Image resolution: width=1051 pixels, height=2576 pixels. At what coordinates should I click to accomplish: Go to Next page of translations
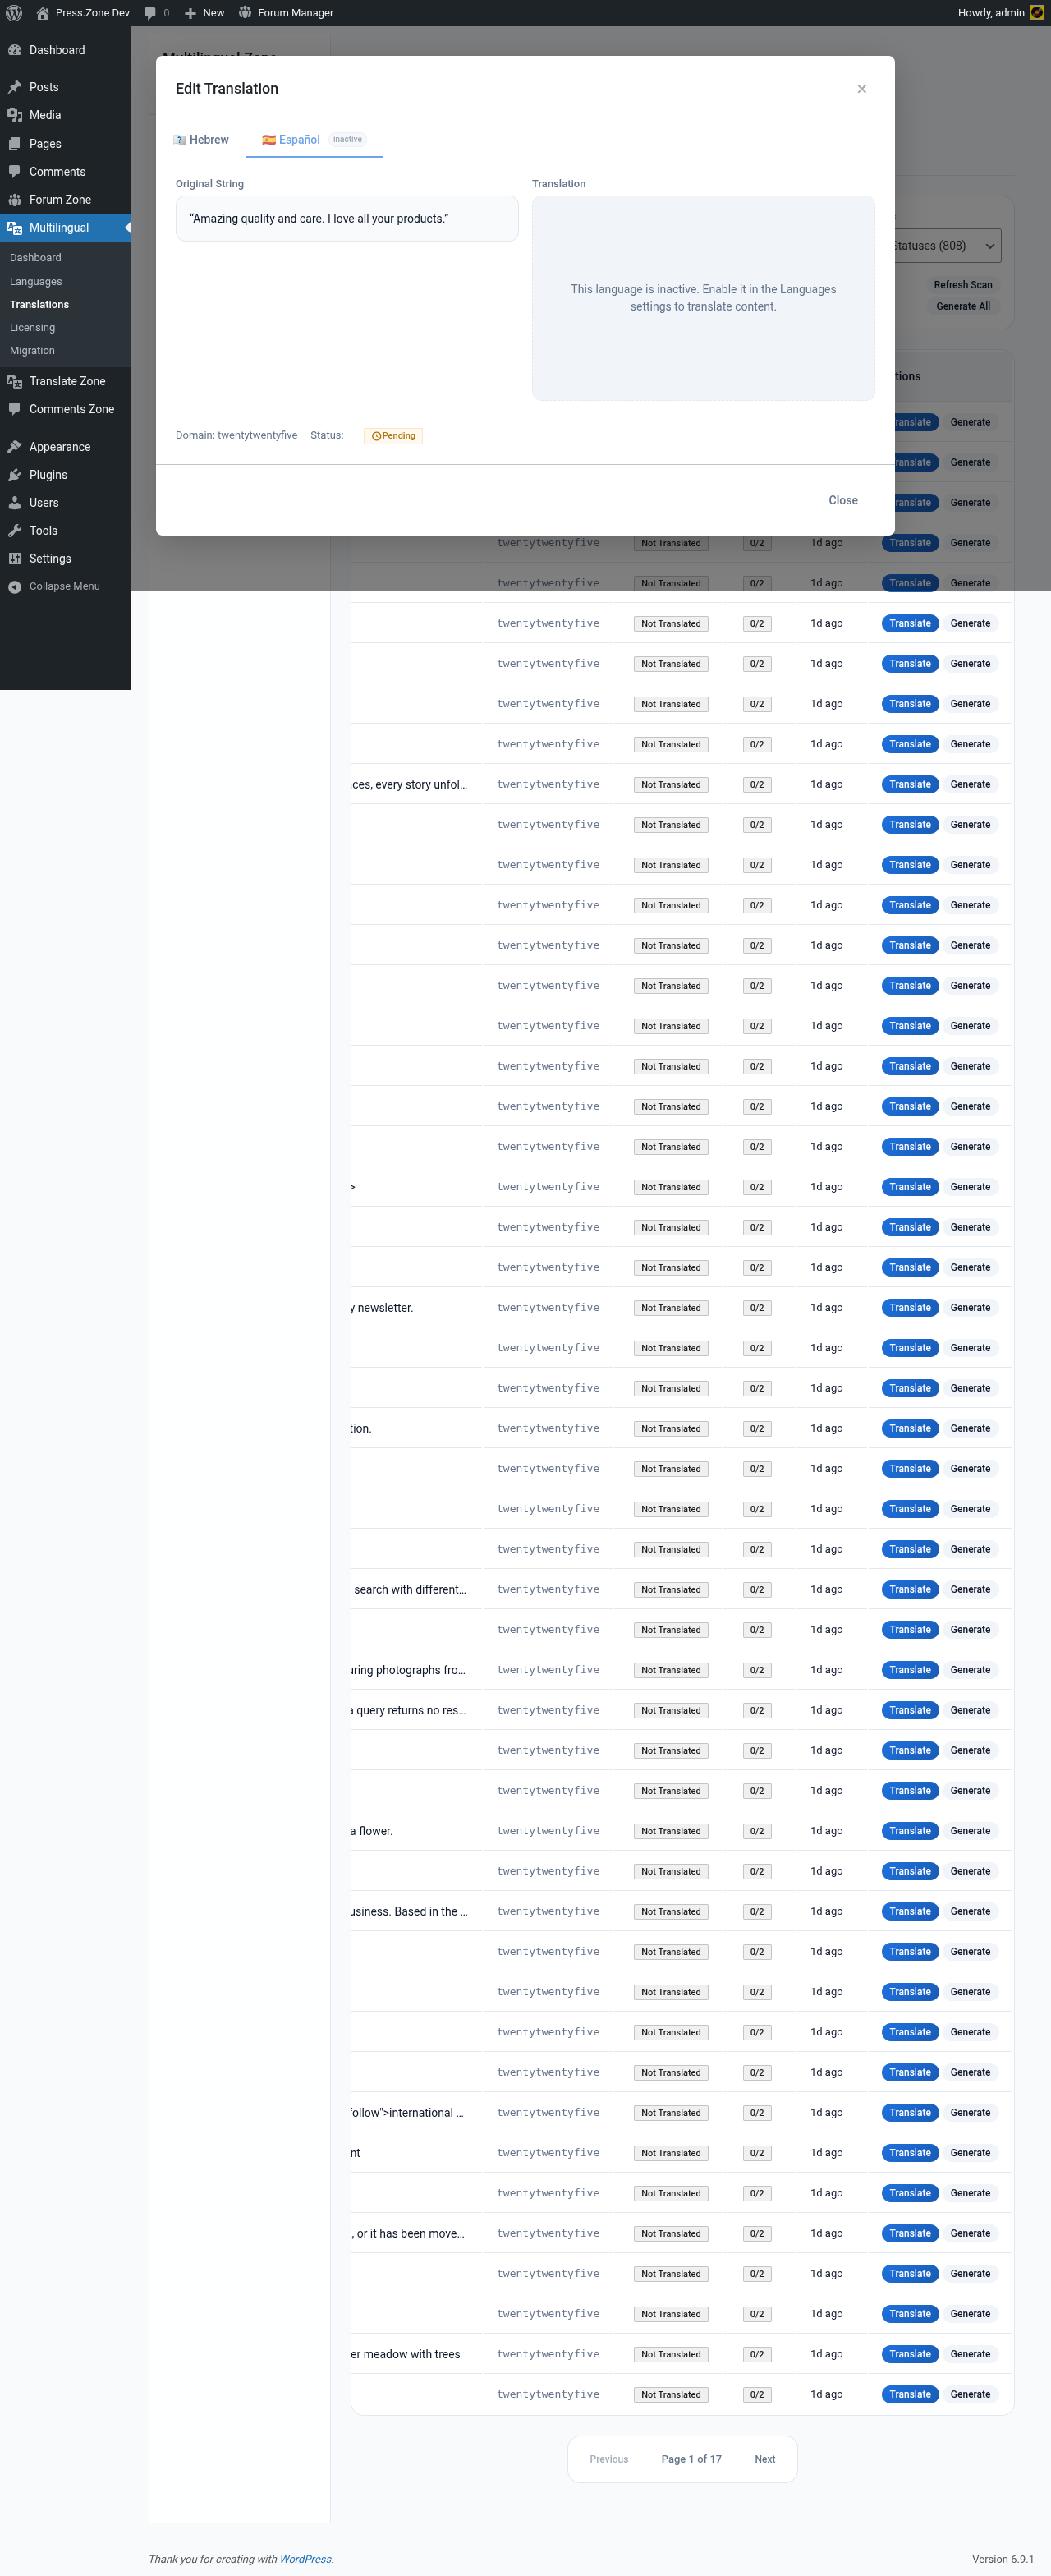click(765, 2459)
